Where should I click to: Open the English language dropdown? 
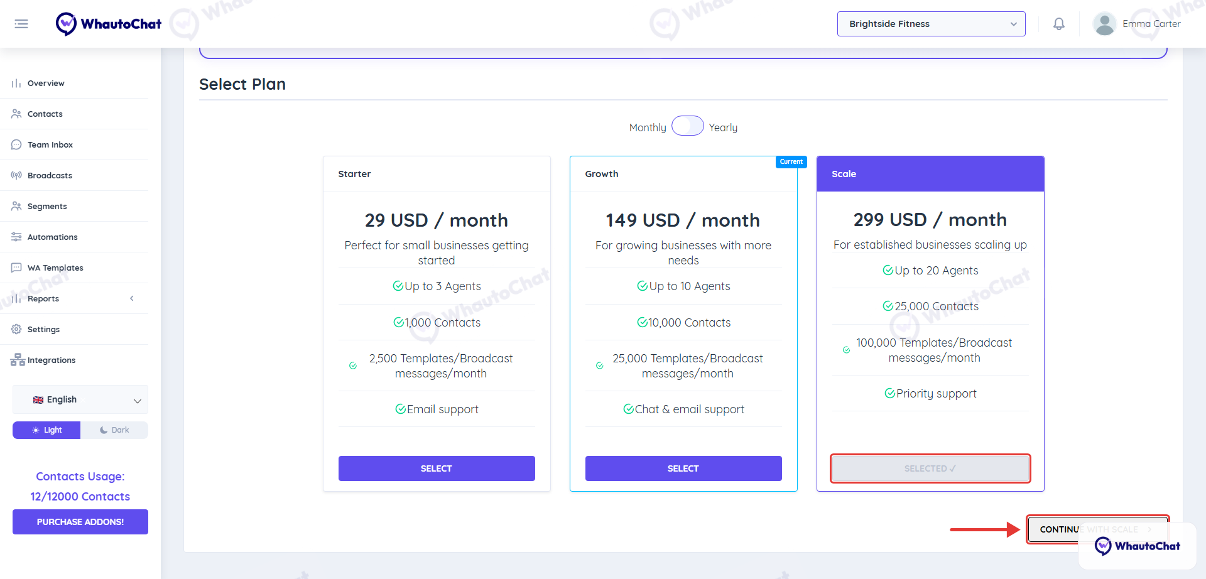point(80,399)
